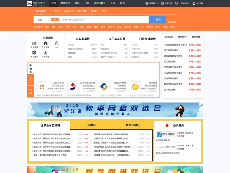Viewport: 230px width, 173px height.
Task: Open 服装/珠宝/化妆品 category under 办公室招聘
Action: 75,49
